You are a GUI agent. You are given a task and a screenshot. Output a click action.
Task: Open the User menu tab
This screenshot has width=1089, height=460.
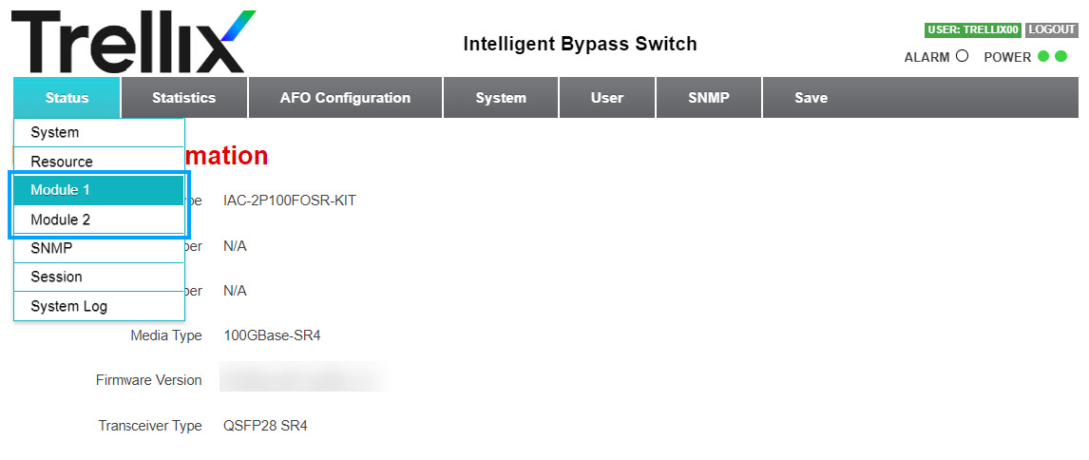pos(607,97)
